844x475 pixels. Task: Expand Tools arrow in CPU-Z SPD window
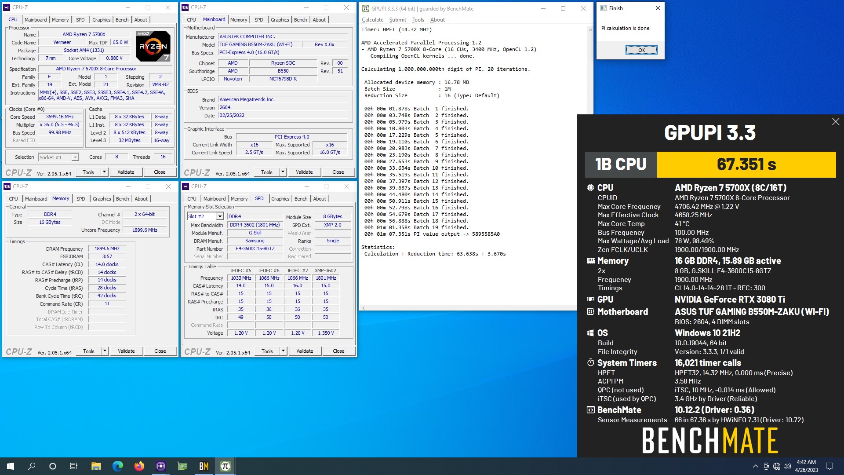283,351
